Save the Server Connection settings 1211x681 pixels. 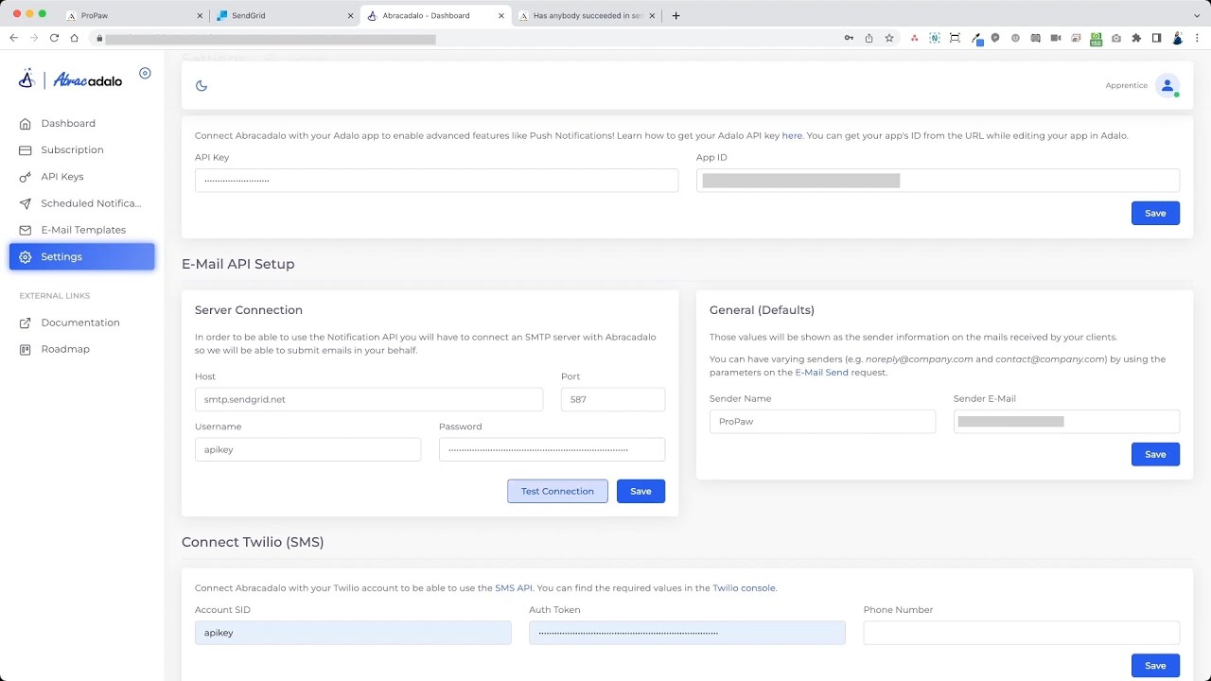pos(641,491)
